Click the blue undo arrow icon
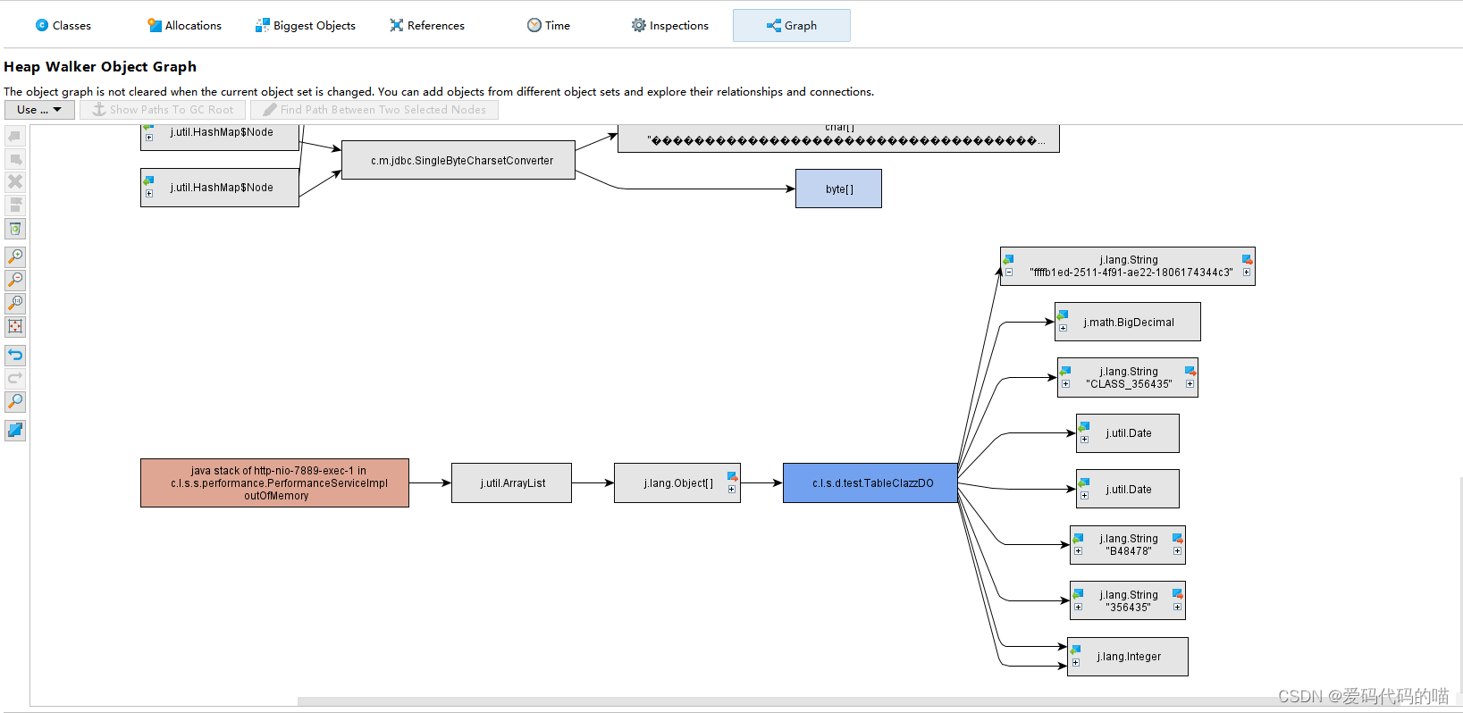Screen dimensions: 1463x713 tap(15, 356)
